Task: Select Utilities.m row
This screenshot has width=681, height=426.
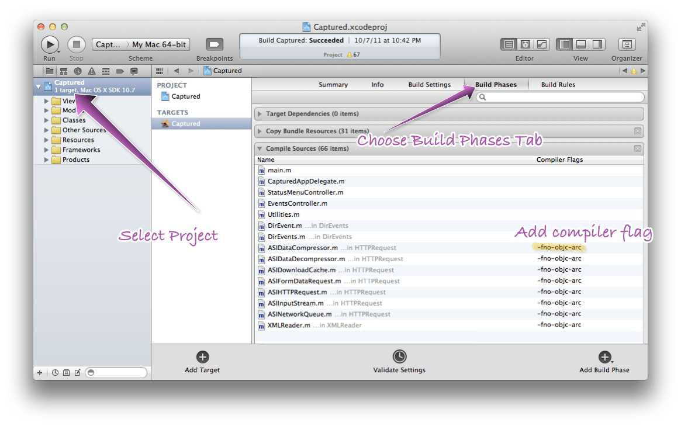Action: pos(449,214)
